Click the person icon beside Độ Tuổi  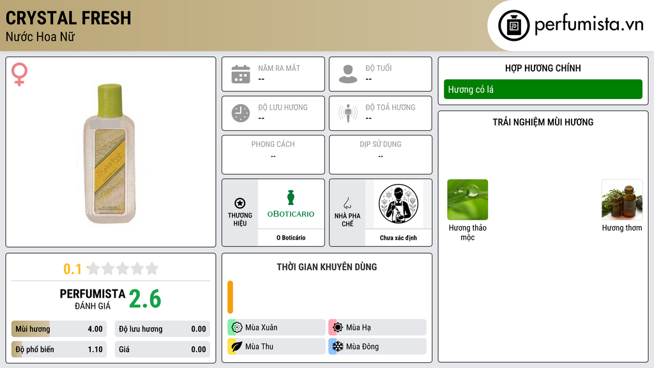[x=348, y=74]
